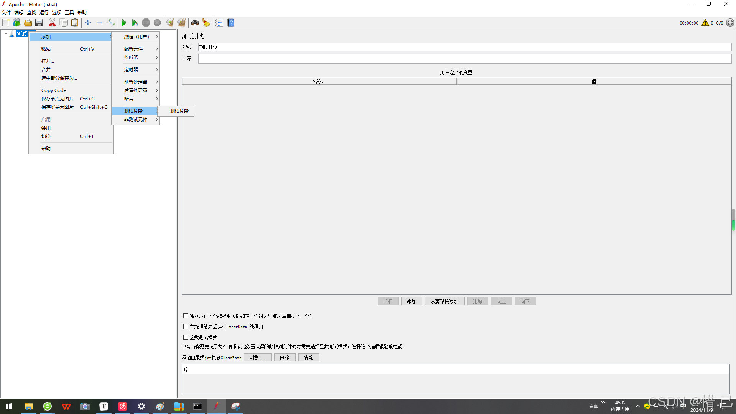Image resolution: width=736 pixels, height=414 pixels.
Task: Click the 注释 comment input field
Action: pos(464,59)
